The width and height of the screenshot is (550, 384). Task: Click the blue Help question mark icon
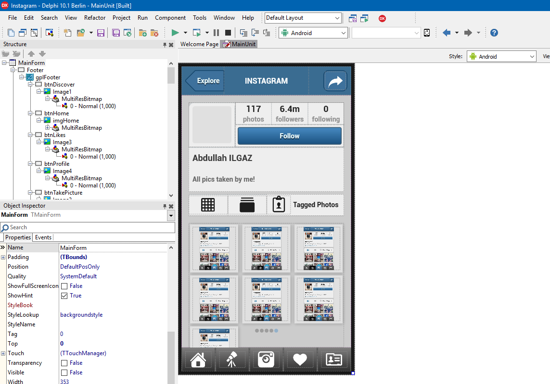coord(494,33)
